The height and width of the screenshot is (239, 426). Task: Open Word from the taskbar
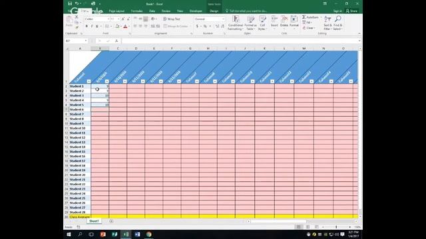coord(137,234)
